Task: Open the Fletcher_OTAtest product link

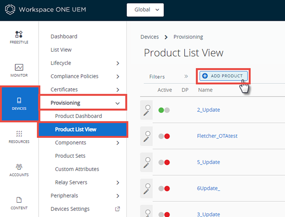Action: pos(217,136)
